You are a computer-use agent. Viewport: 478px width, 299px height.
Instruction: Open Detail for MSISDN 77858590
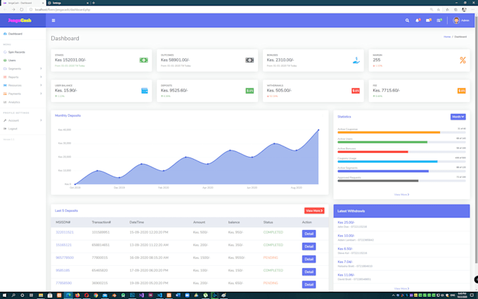pos(309,285)
